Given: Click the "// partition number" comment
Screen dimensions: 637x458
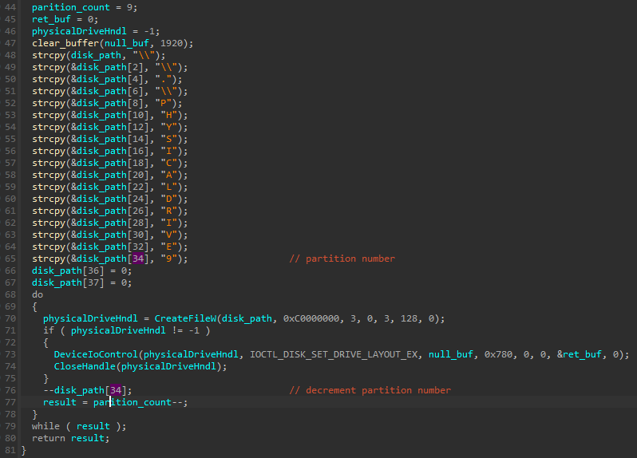Looking at the screenshot, I should 342,259.
